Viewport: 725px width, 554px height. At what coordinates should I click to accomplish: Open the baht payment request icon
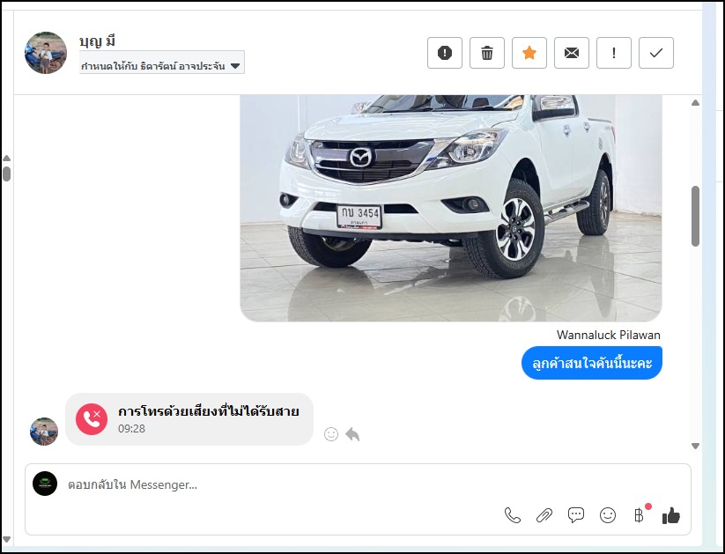click(x=640, y=514)
